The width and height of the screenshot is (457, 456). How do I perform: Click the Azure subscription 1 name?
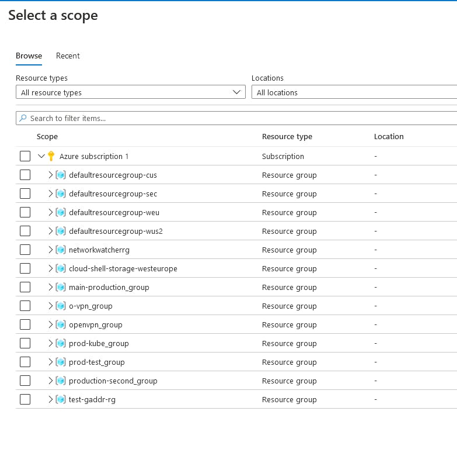pyautogui.click(x=94, y=157)
